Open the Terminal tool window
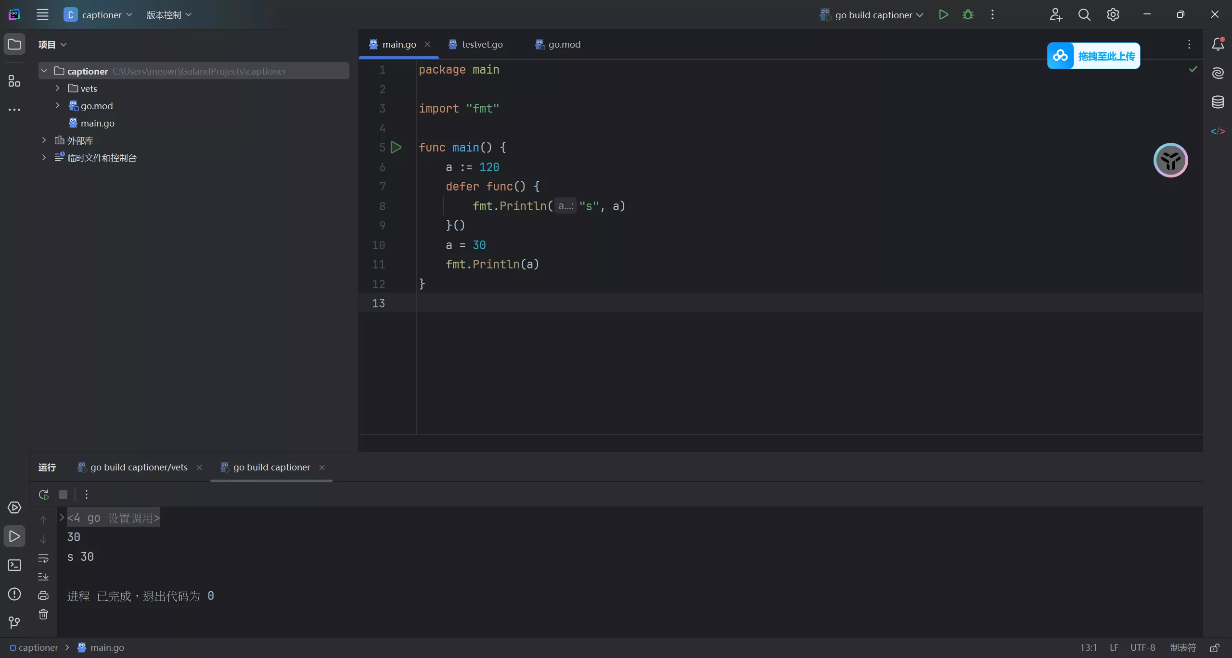1232x658 pixels. click(14, 565)
